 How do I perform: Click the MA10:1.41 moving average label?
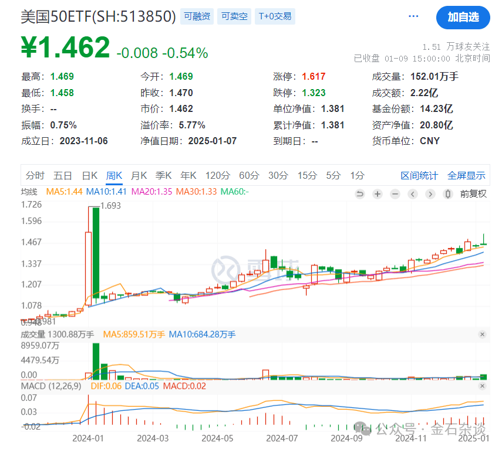[x=107, y=192]
